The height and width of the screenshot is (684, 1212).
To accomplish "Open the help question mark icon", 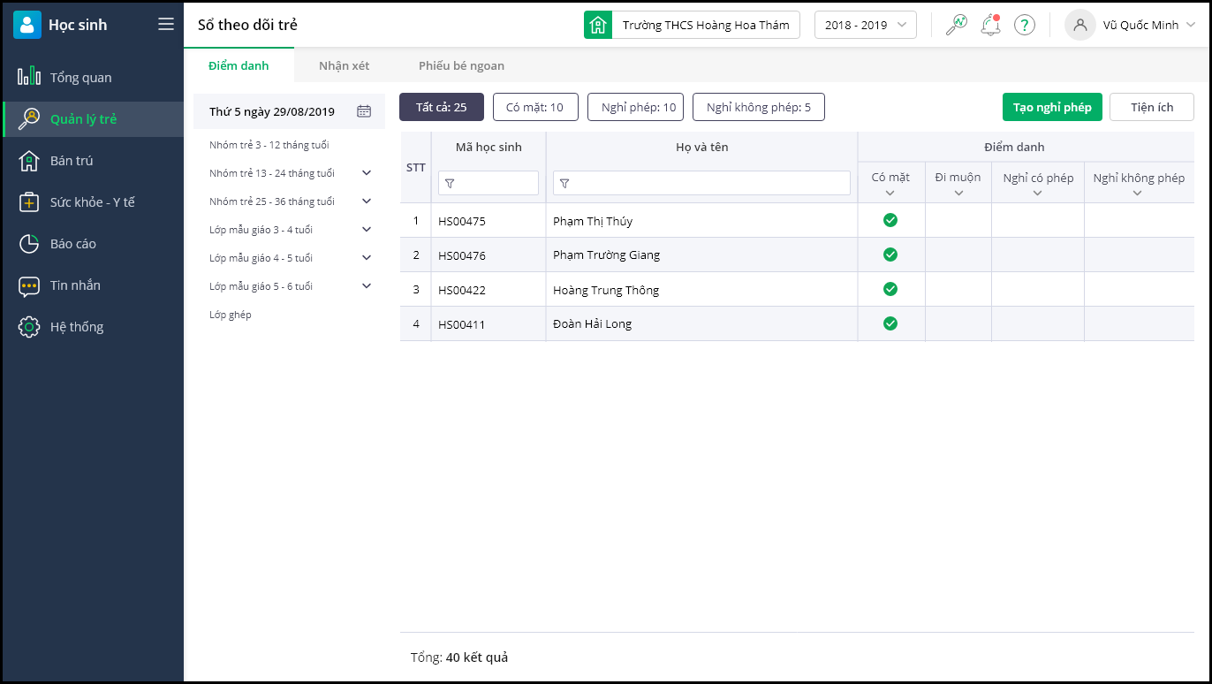I will [x=1024, y=25].
